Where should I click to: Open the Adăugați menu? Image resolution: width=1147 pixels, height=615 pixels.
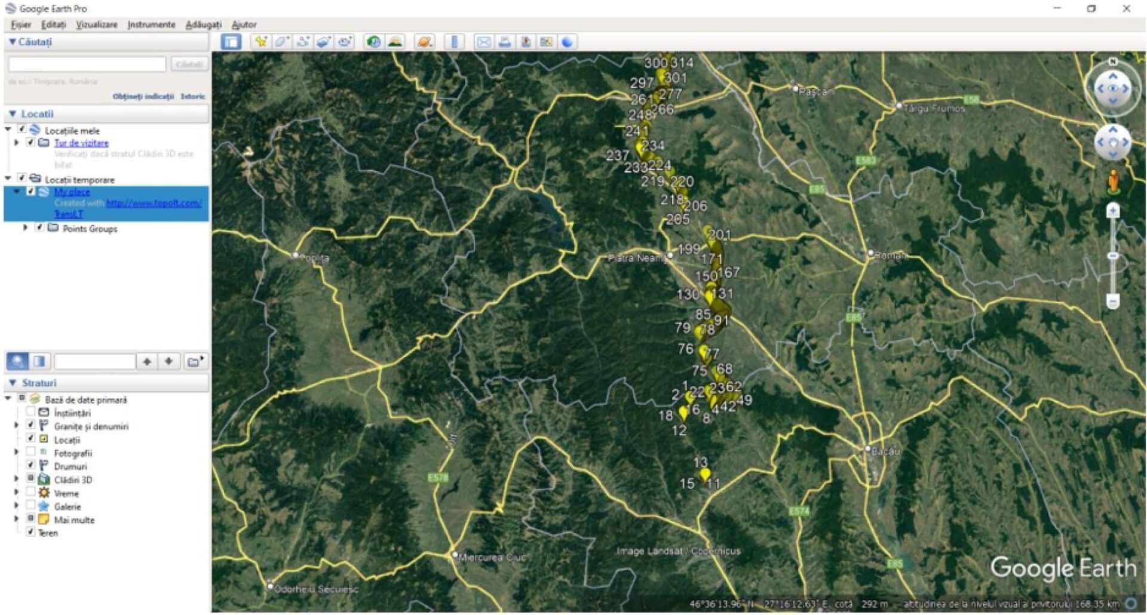click(203, 24)
